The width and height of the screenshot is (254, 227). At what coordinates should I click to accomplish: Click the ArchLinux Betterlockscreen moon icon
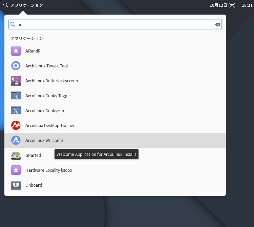[16, 81]
